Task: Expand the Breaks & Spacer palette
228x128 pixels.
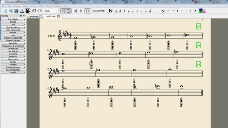Action: [13, 67]
